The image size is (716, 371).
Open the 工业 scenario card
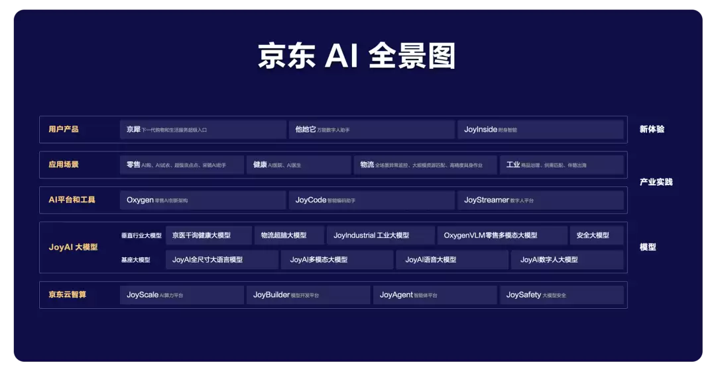[x=562, y=165]
